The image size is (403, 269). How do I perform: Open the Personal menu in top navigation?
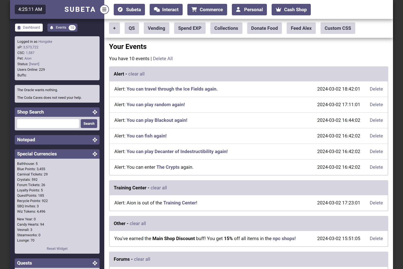click(x=249, y=10)
